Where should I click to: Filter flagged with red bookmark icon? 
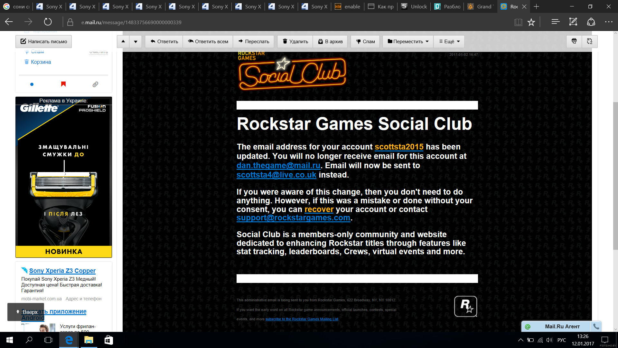63,84
